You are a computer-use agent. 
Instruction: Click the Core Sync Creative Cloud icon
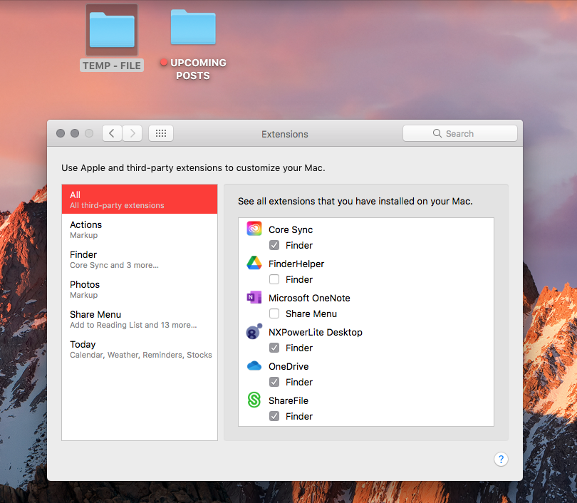point(254,229)
